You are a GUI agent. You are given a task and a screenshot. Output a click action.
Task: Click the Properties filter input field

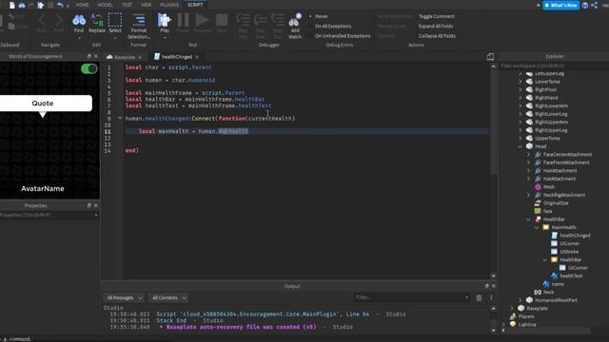tap(49, 216)
